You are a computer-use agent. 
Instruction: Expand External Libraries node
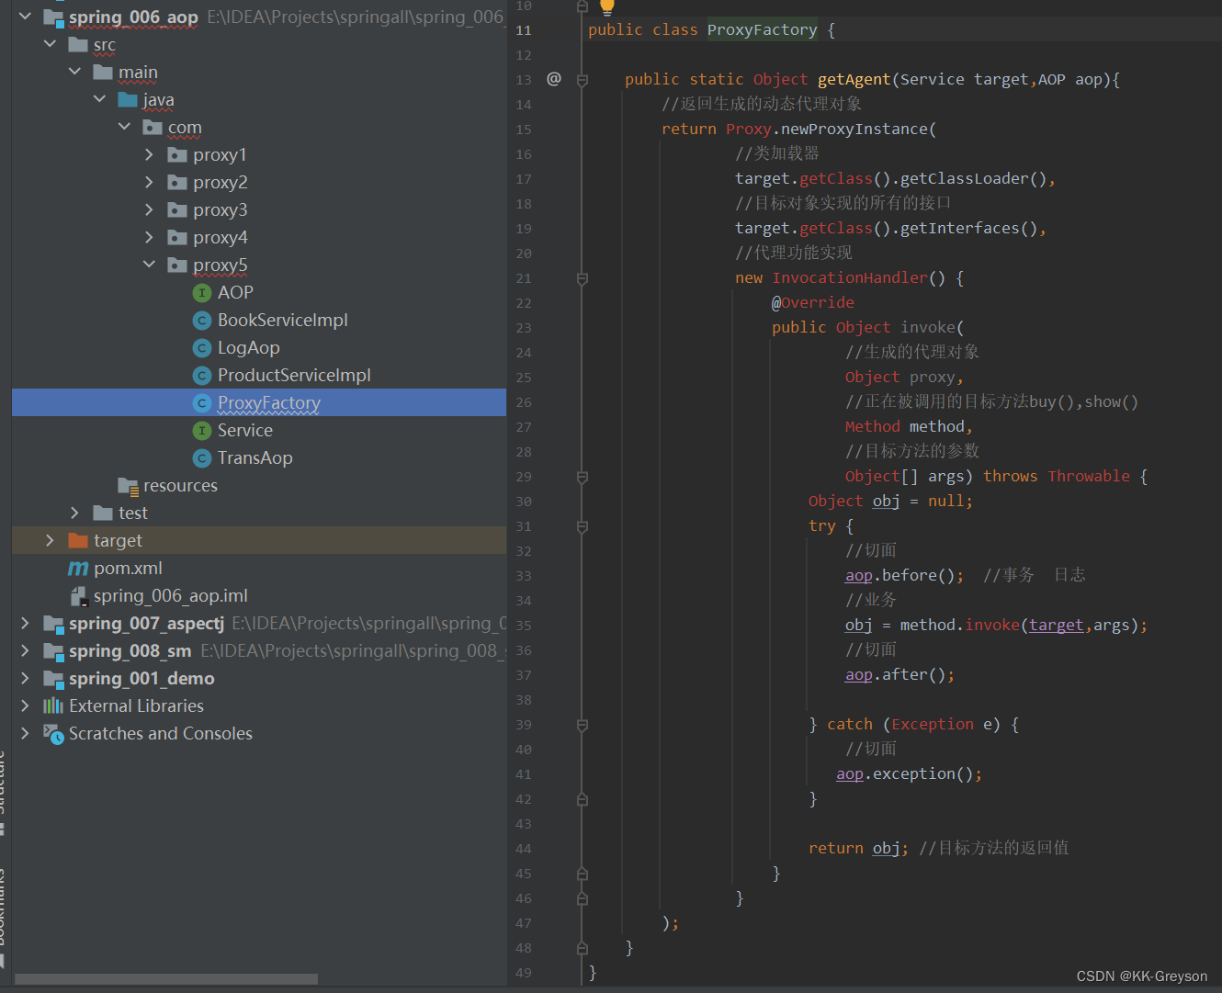coord(25,705)
